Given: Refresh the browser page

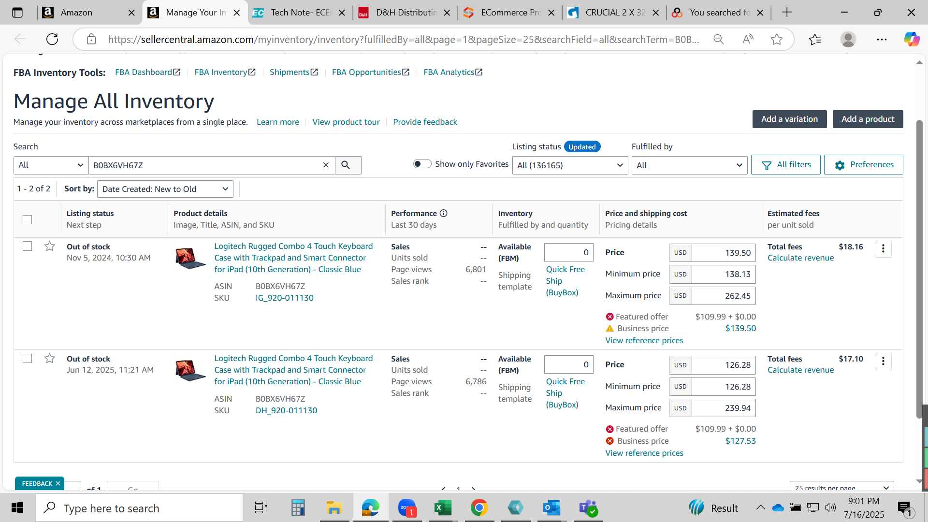Looking at the screenshot, I should (x=52, y=39).
